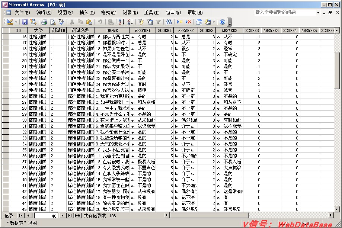The width and height of the screenshot is (342, 228).
Task: Expand the toolbar options chevron
Action: (x=230, y=22)
